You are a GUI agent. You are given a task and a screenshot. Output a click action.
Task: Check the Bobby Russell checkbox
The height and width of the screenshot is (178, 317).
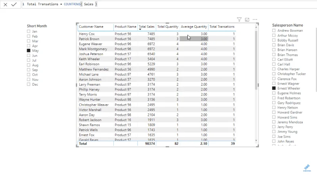point(274,40)
